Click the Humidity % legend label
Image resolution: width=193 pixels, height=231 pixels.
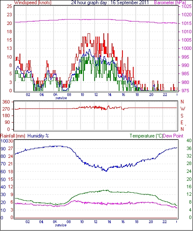click(x=38, y=136)
